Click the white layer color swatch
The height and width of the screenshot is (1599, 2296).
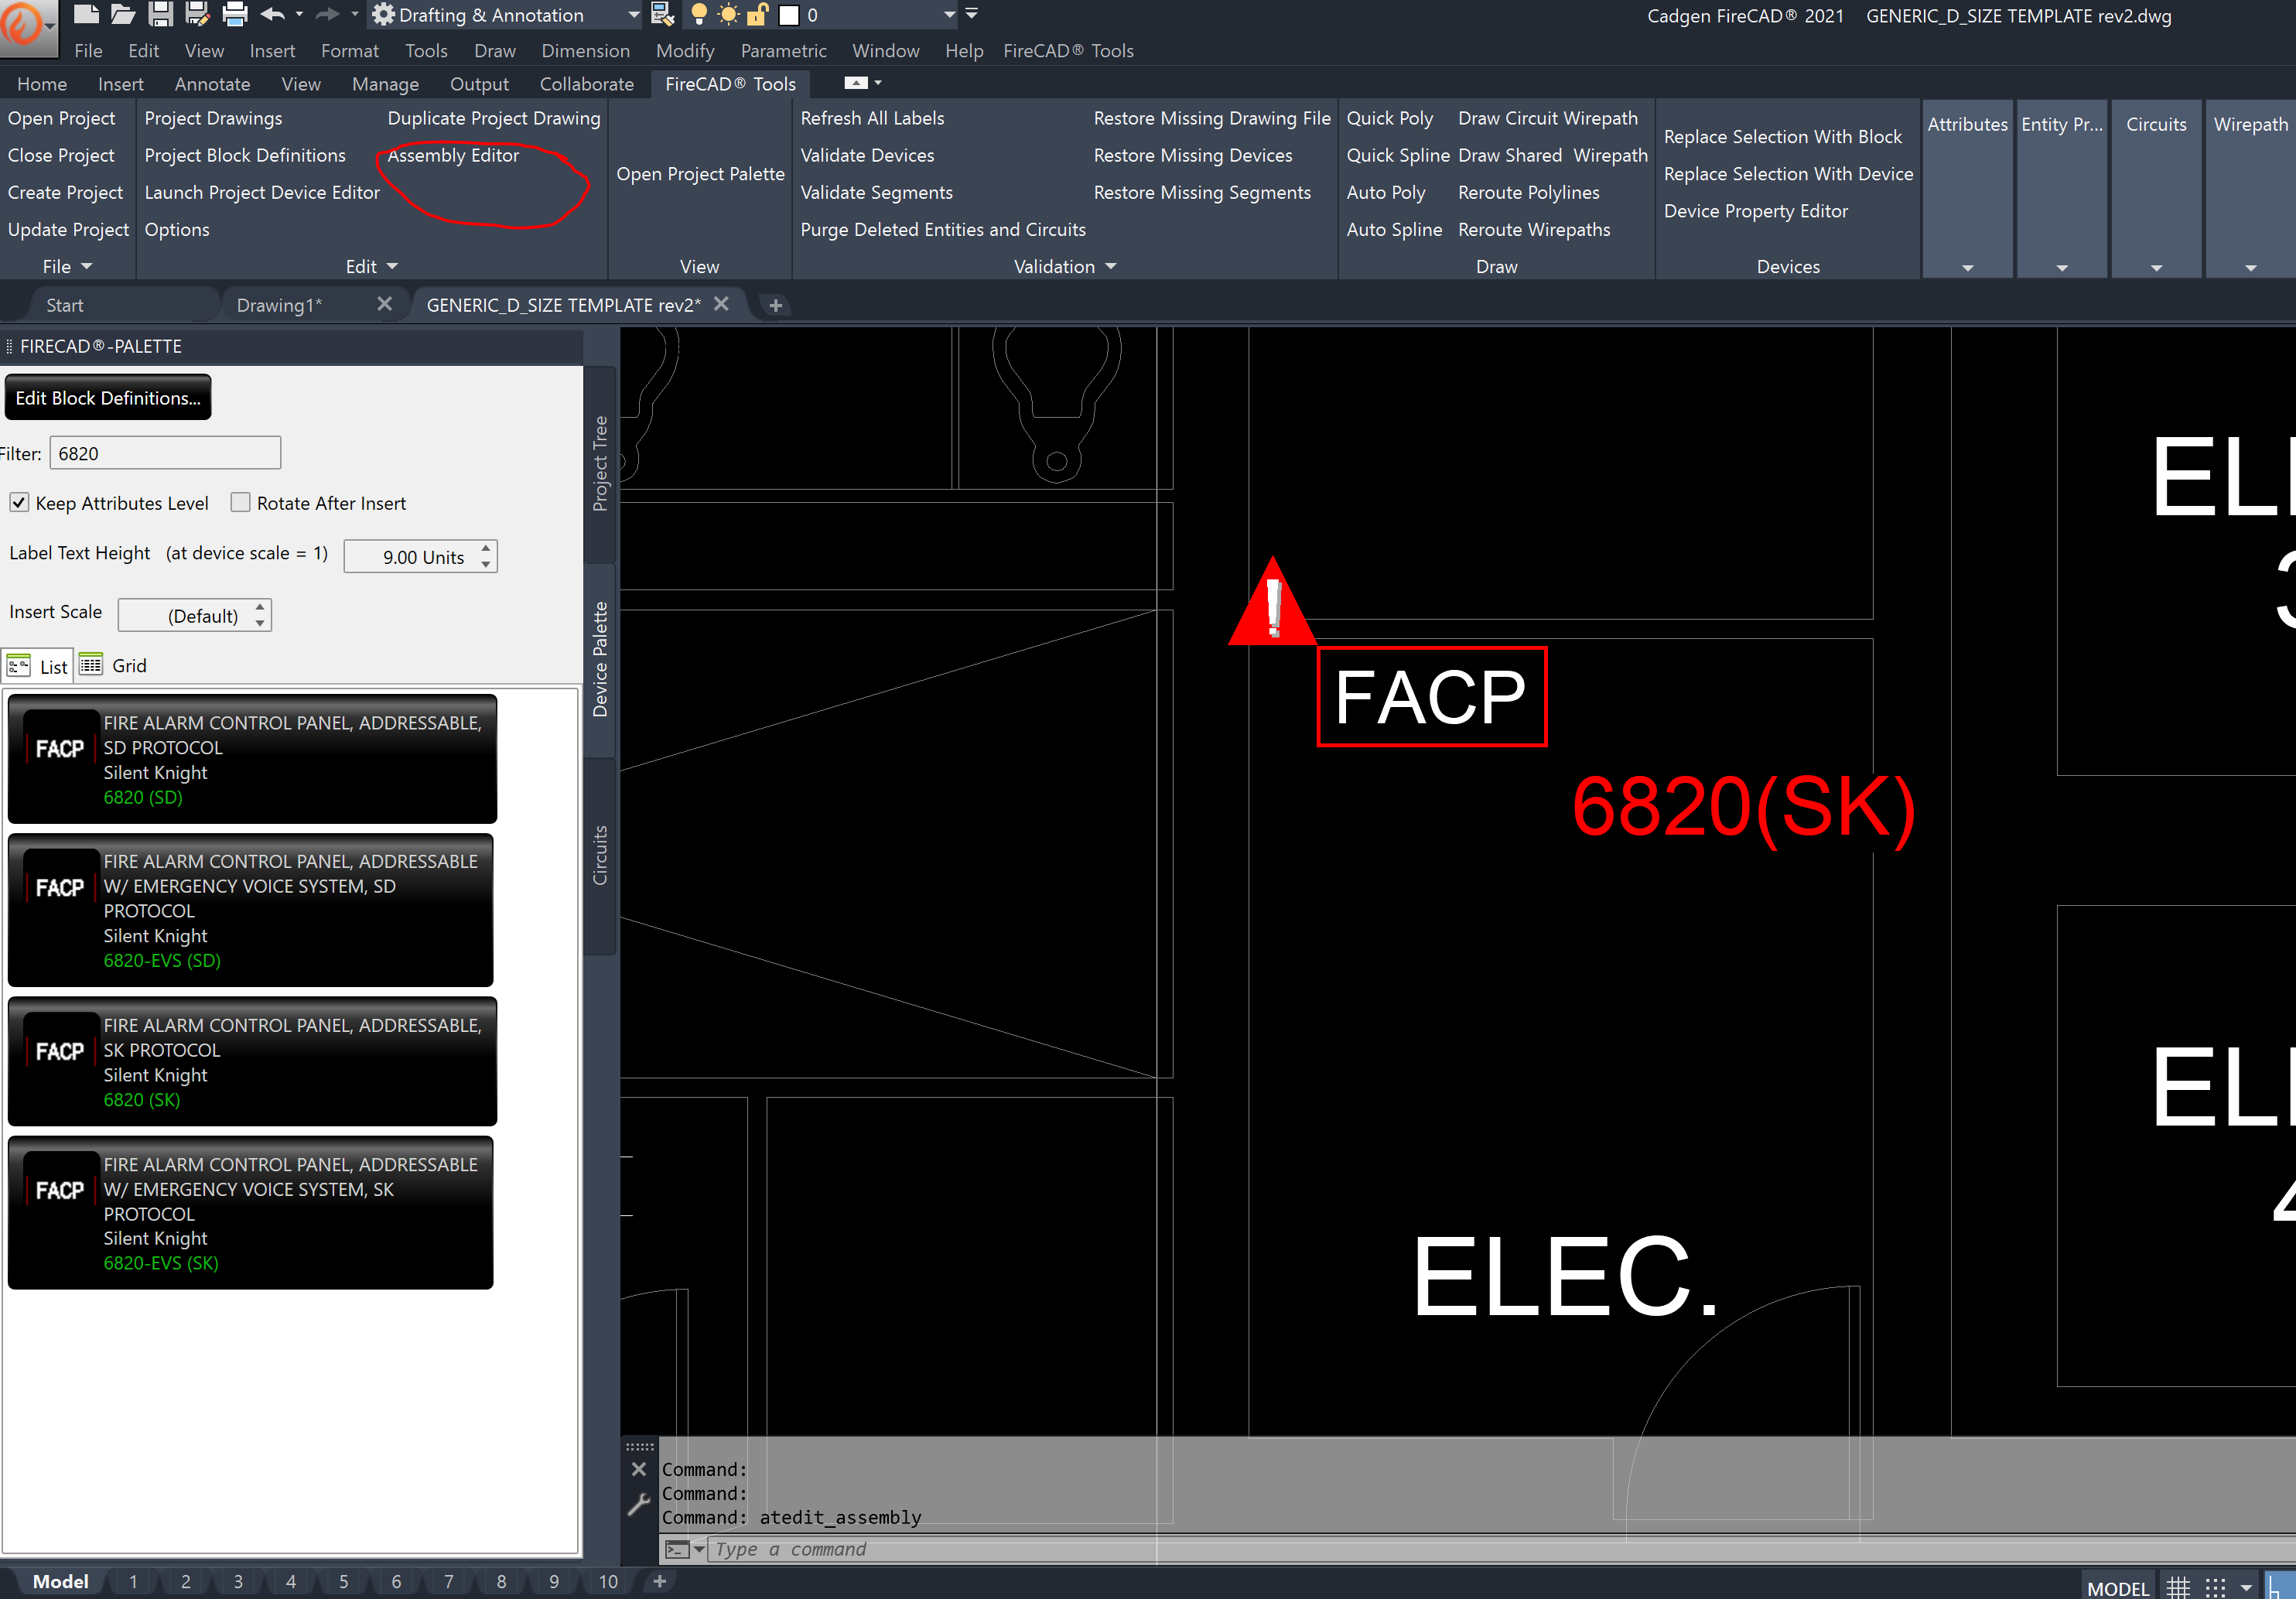[x=789, y=15]
